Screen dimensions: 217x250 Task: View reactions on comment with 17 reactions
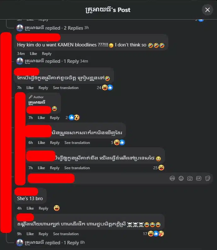pos(153,234)
